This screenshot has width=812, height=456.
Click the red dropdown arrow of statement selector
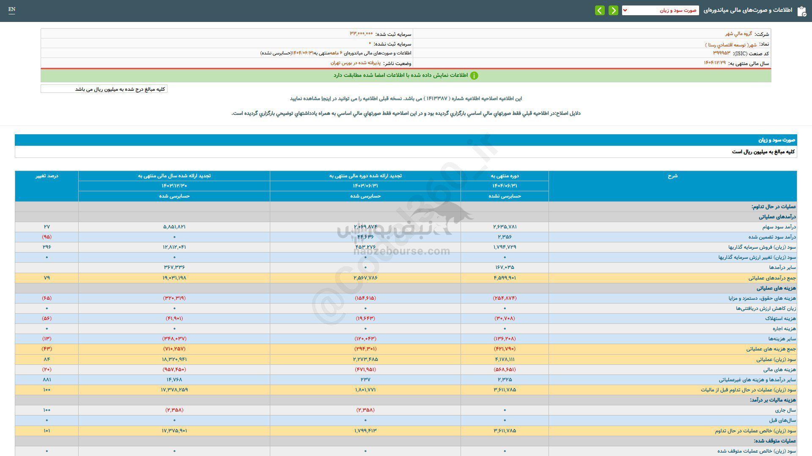pyautogui.click(x=625, y=11)
